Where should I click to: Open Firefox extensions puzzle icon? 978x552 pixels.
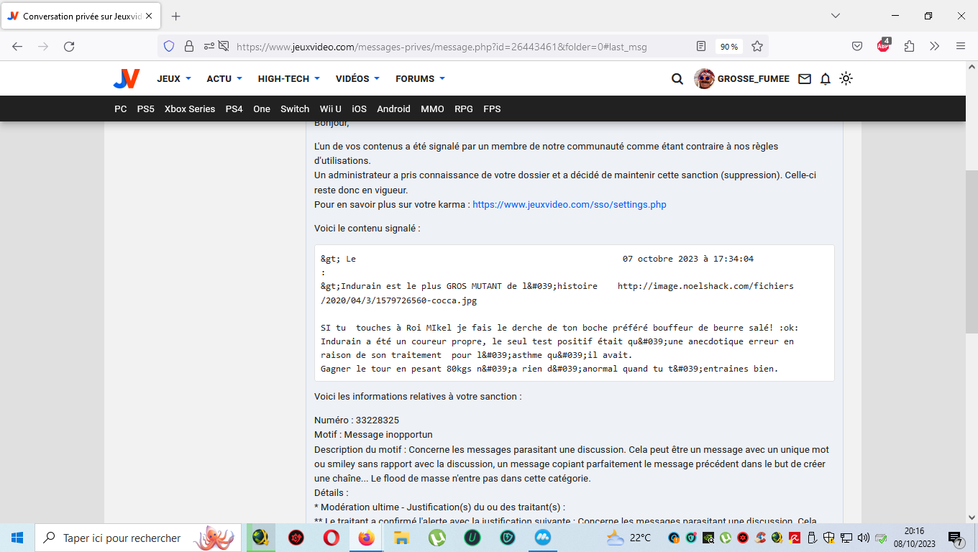coord(909,47)
